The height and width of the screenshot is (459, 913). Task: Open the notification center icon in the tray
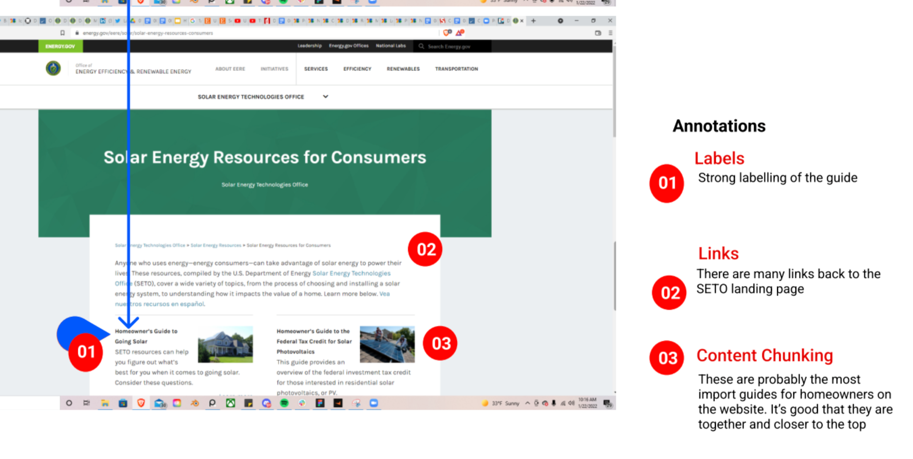coord(607,403)
